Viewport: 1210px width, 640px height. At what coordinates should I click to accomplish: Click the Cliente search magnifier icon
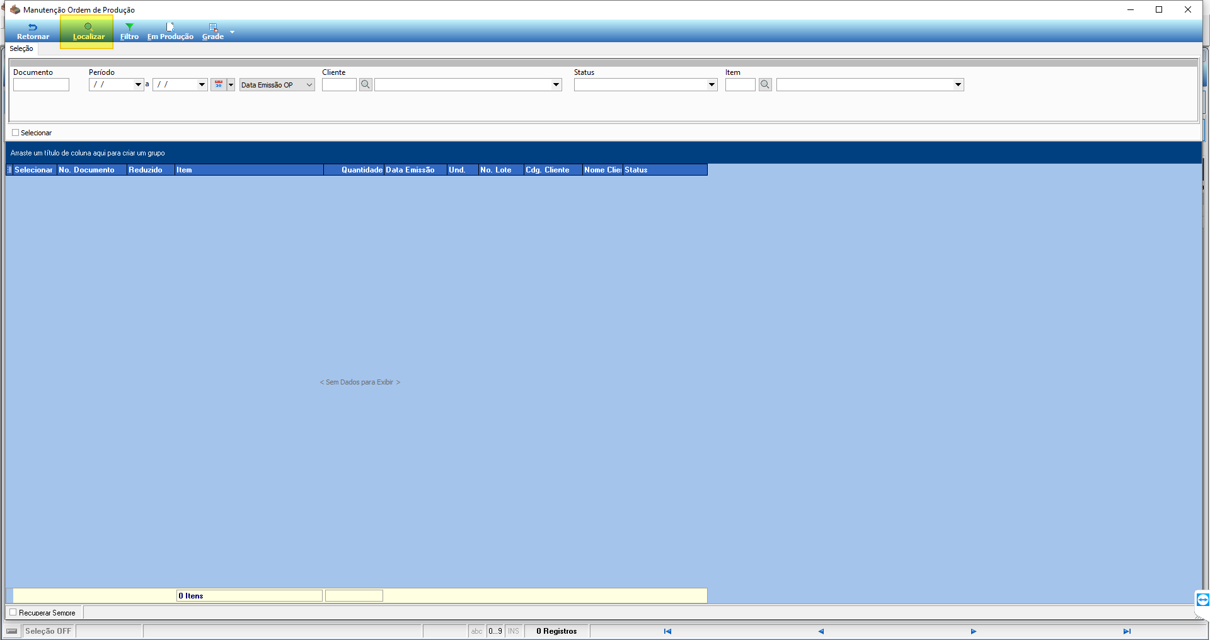[366, 84]
